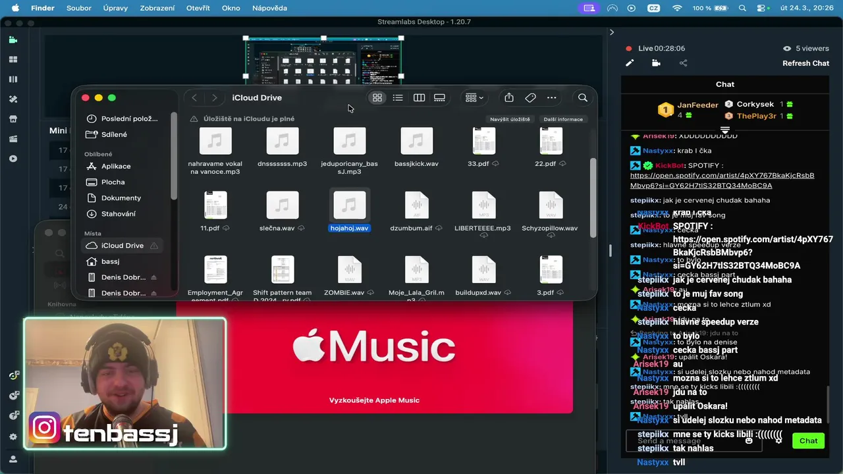Open the Soubor menu
843x474 pixels.
[79, 8]
